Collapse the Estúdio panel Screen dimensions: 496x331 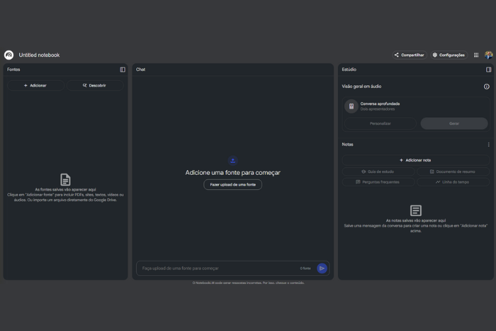point(489,70)
